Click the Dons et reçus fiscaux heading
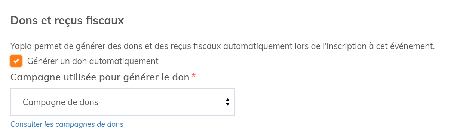This screenshot has height=139, width=463. pyautogui.click(x=67, y=21)
